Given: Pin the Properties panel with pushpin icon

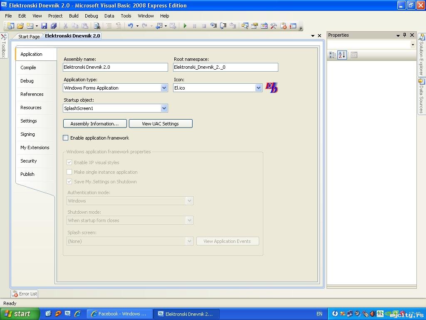Looking at the screenshot, I should 404,35.
